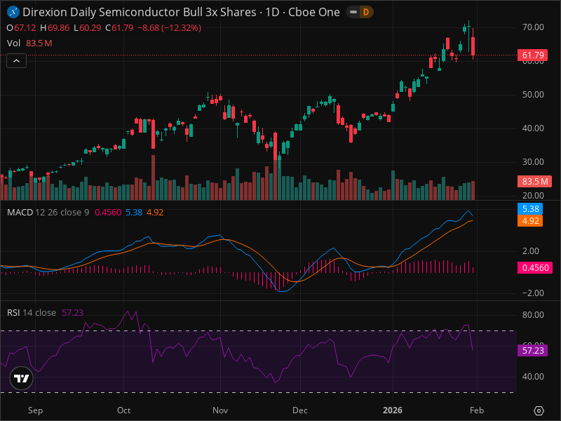
Task: Click the orange D delayed-data badge
Action: coord(366,12)
